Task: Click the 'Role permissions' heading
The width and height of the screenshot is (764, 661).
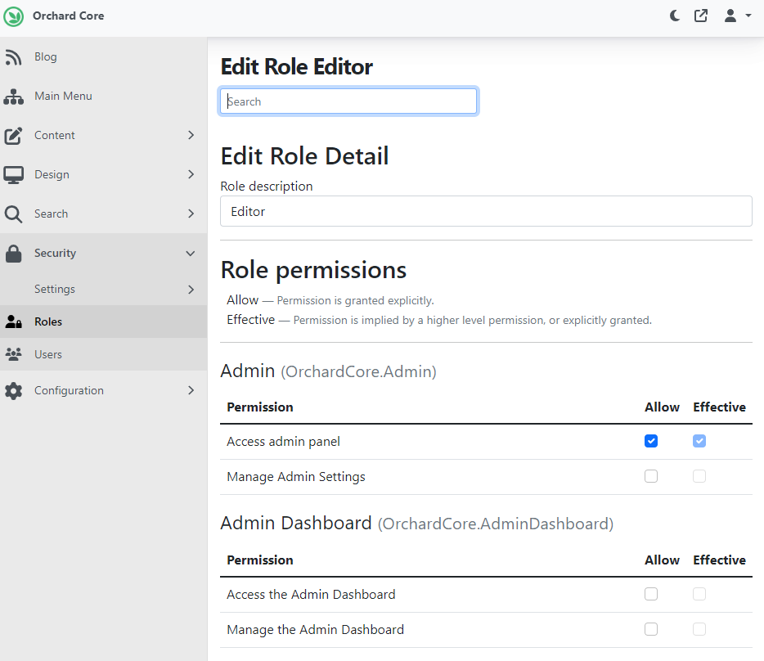Action: [313, 271]
